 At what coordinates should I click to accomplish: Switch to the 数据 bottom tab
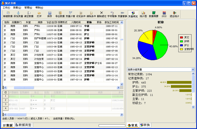[x=8, y=125]
